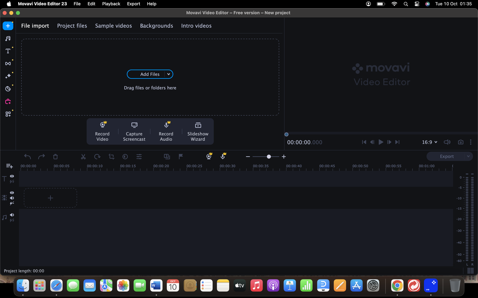Open macOS Control Center toggles
Screen dimensions: 478x298
[x=417, y=4]
